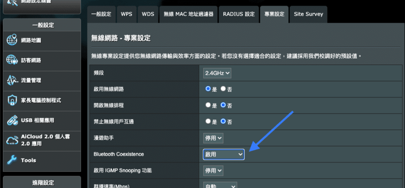Open USB 相關應用 sidebar entry
Image resolution: width=405 pixels, height=188 pixels.
coord(42,120)
